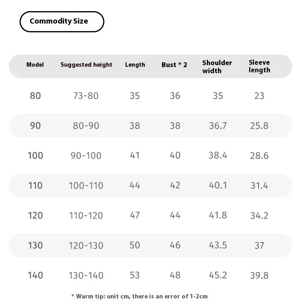This screenshot has height=304, width=300.
Task: Click the warm tip note text
Action: click(x=140, y=296)
